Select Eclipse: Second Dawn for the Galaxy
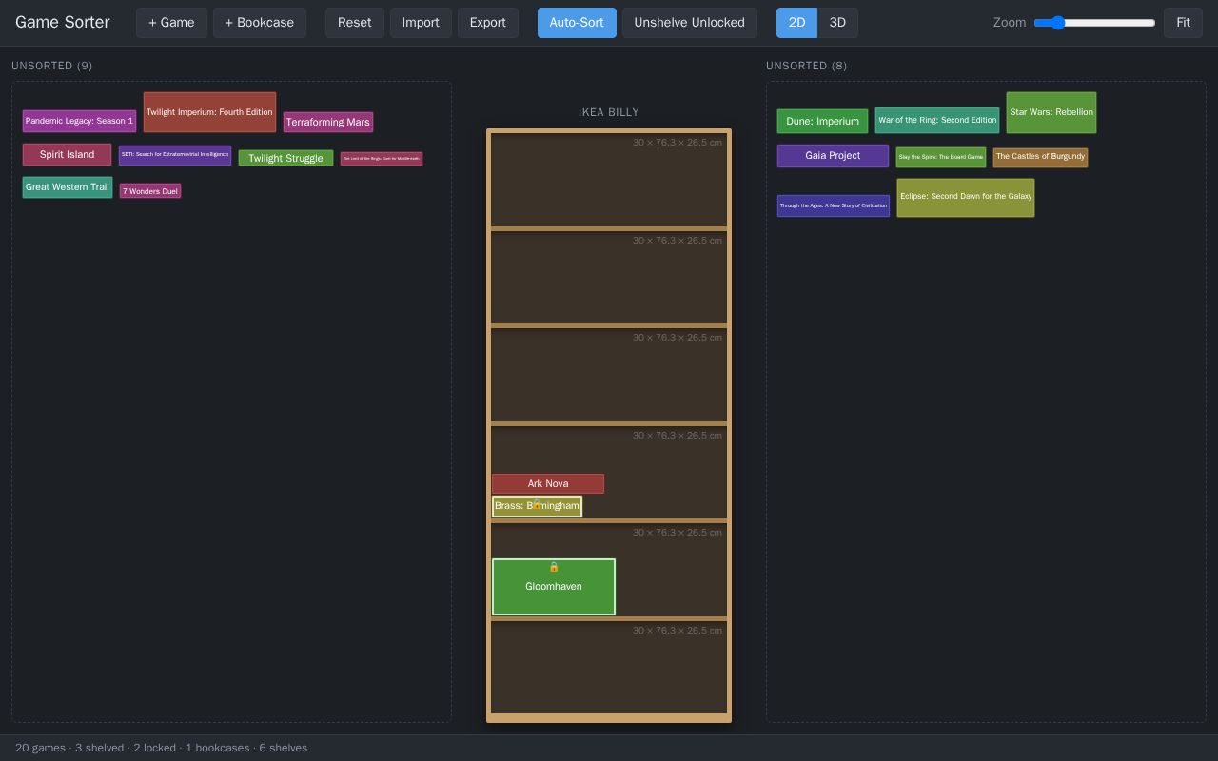 pos(966,197)
